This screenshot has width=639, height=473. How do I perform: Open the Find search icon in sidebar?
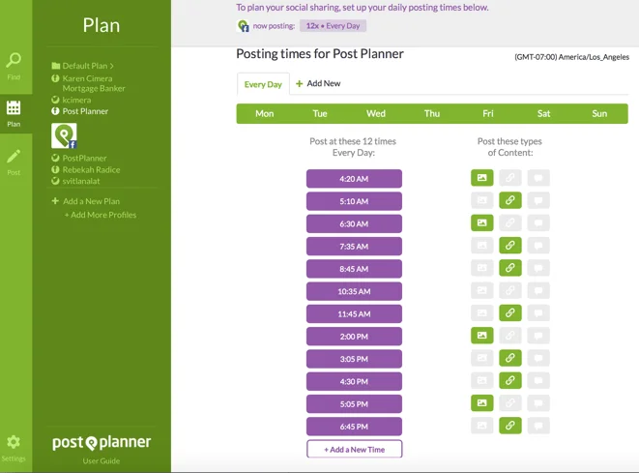[x=14, y=60]
